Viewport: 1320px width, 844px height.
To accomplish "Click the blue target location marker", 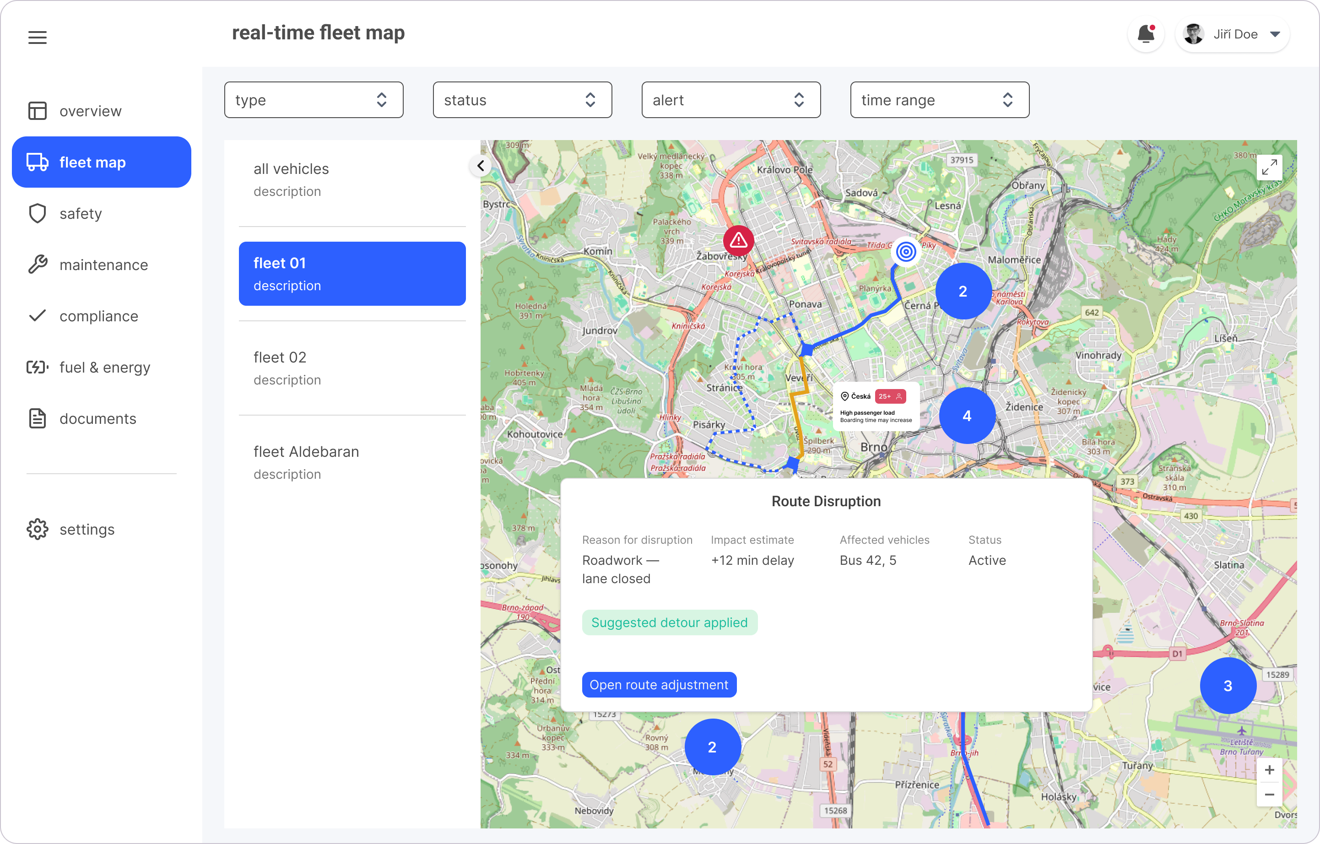I will [906, 252].
